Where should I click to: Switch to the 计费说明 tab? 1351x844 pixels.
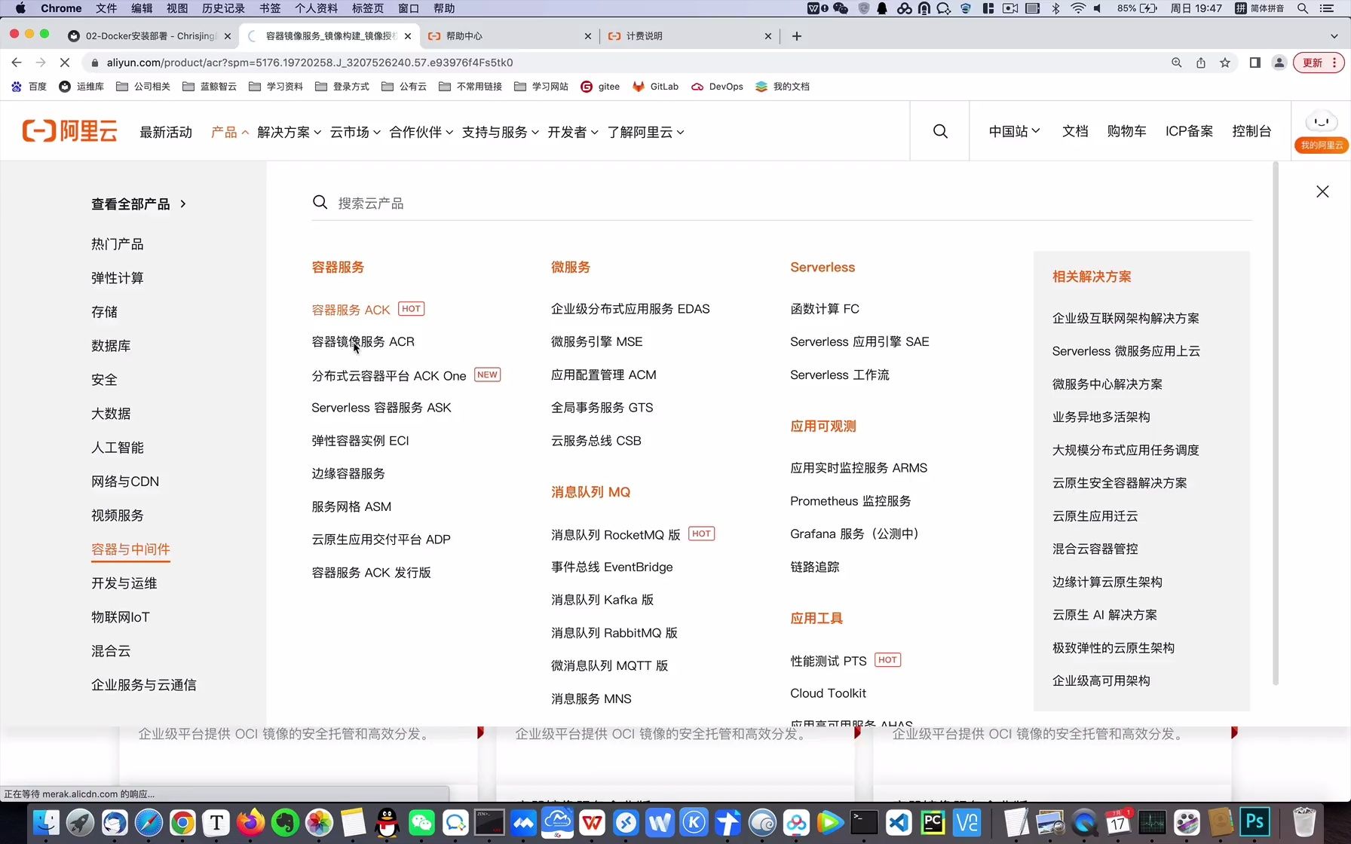click(688, 36)
